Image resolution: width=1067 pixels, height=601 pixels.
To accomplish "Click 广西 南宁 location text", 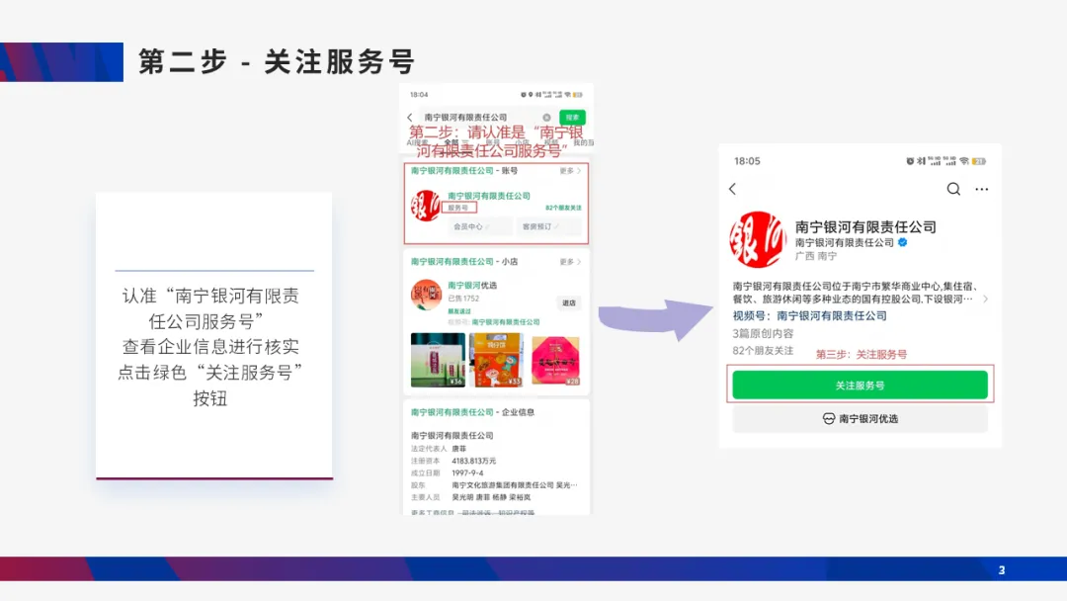I will [x=816, y=256].
